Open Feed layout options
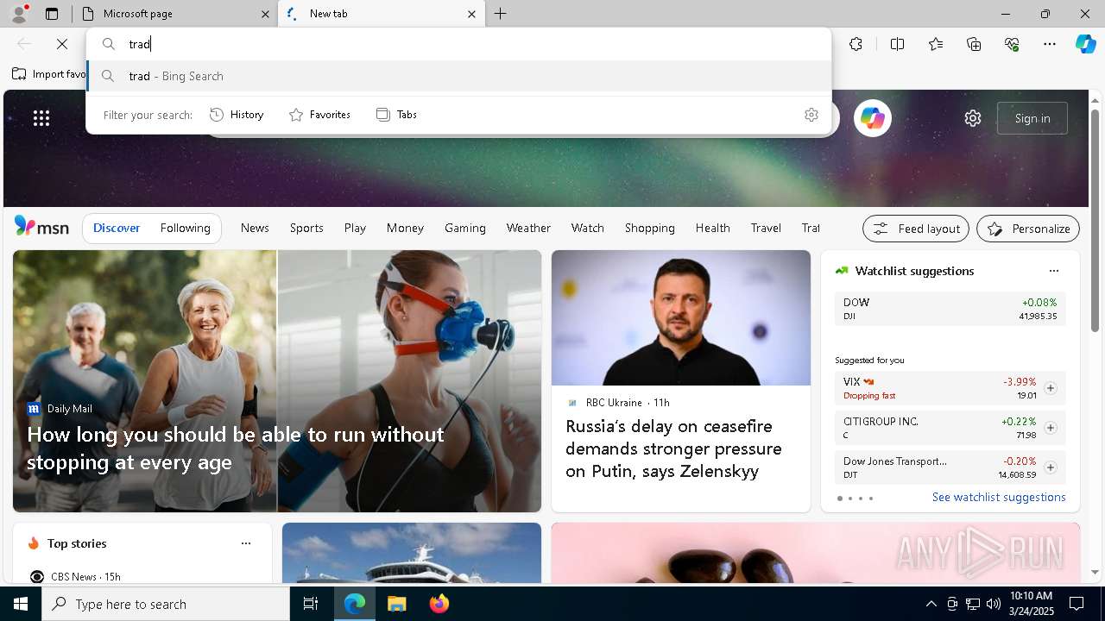This screenshot has width=1105, height=621. point(916,229)
